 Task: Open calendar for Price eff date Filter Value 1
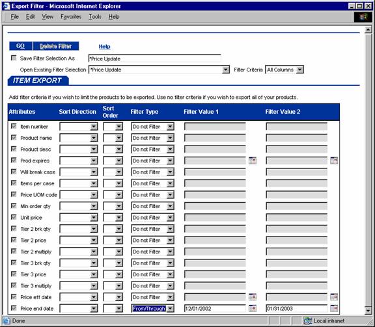pyautogui.click(x=253, y=297)
